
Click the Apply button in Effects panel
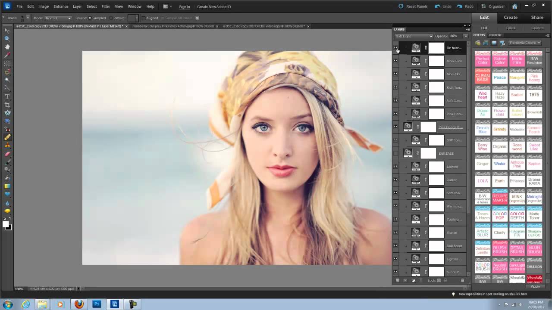coord(535,286)
